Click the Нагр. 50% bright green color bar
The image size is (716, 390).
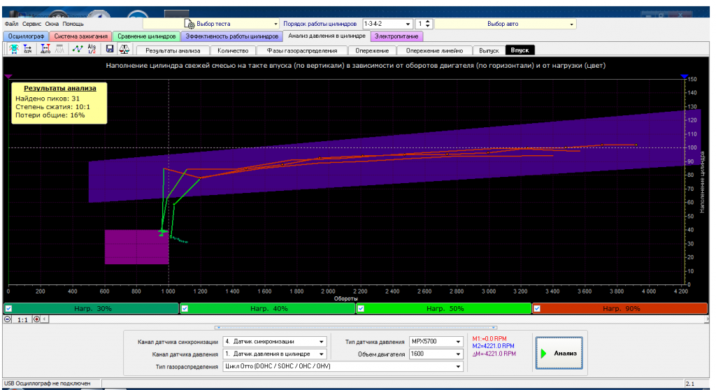[443, 309]
